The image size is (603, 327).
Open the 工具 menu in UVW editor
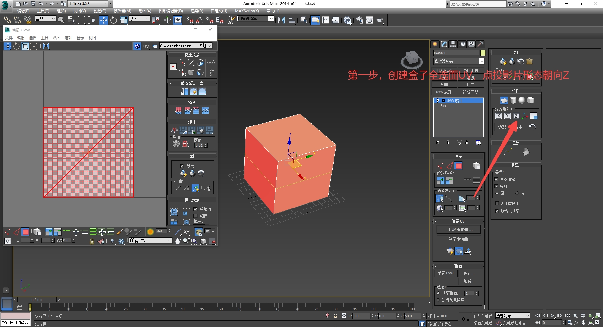pos(44,38)
